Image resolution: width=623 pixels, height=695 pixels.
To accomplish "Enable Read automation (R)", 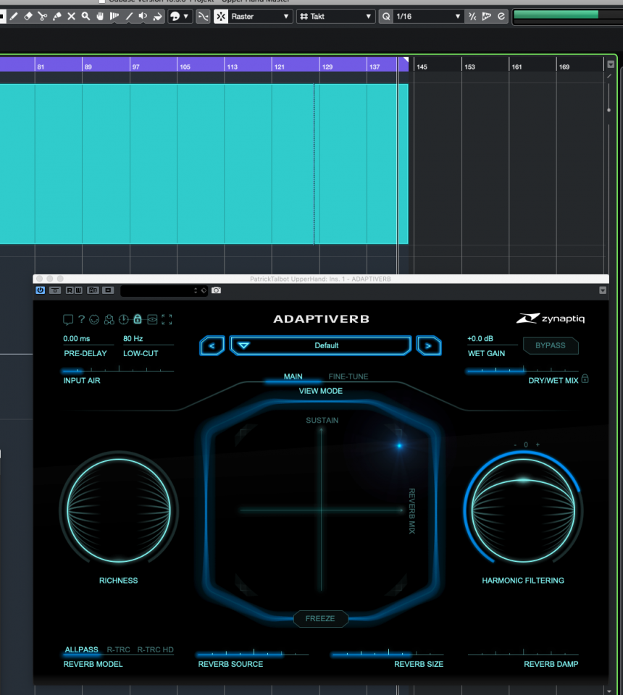I will pos(70,290).
